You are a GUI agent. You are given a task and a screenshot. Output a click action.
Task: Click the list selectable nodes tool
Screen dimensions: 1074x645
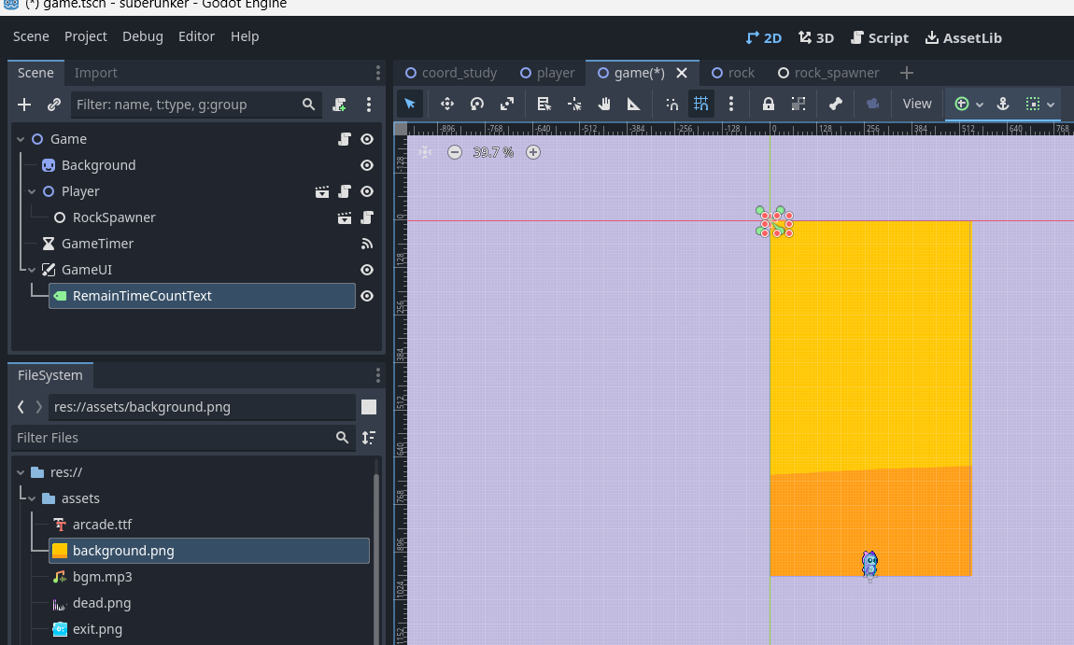pos(544,104)
